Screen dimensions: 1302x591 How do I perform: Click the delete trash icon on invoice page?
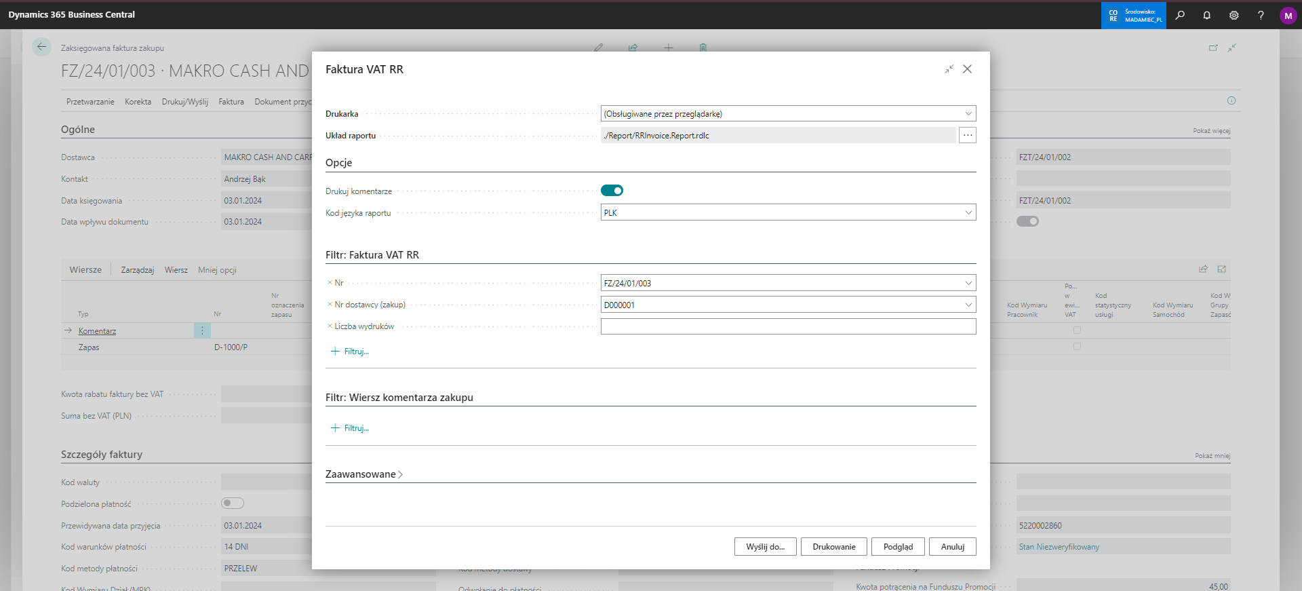click(x=703, y=47)
